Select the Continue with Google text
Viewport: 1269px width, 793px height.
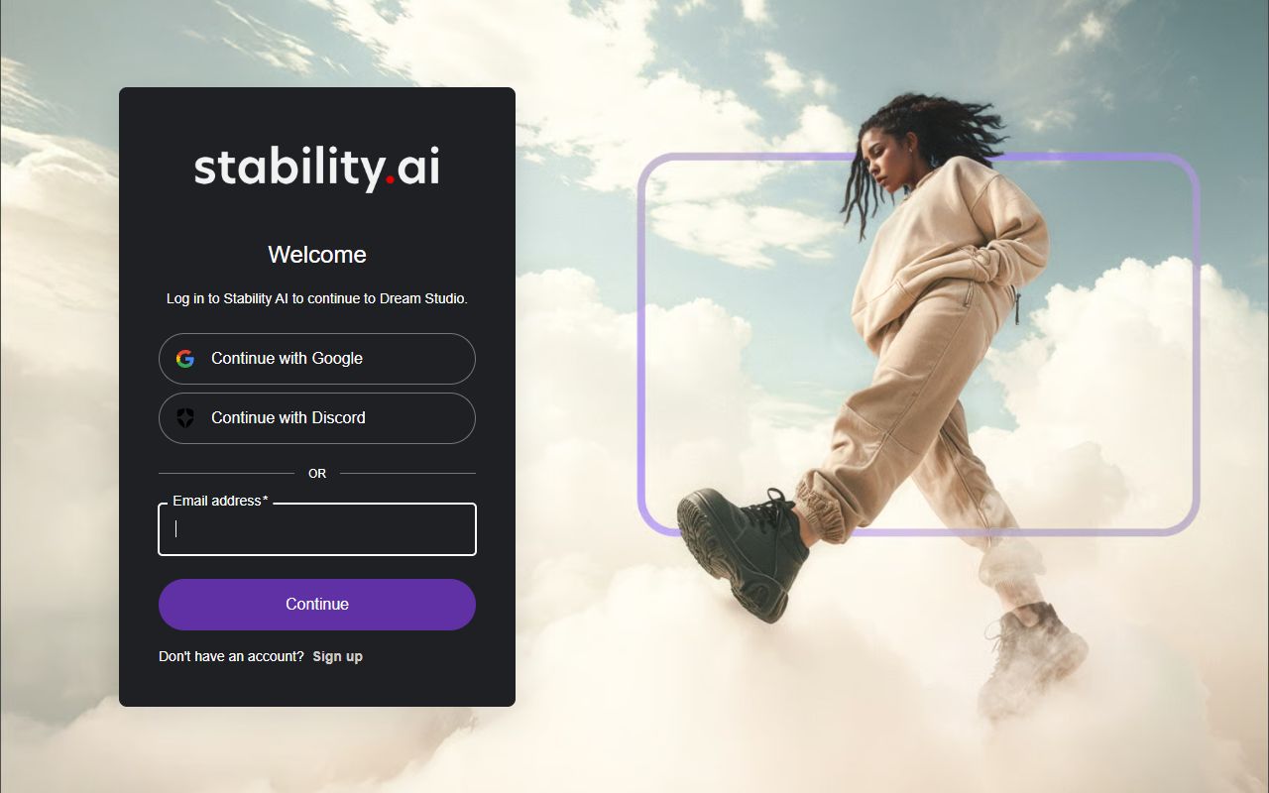[x=287, y=359]
